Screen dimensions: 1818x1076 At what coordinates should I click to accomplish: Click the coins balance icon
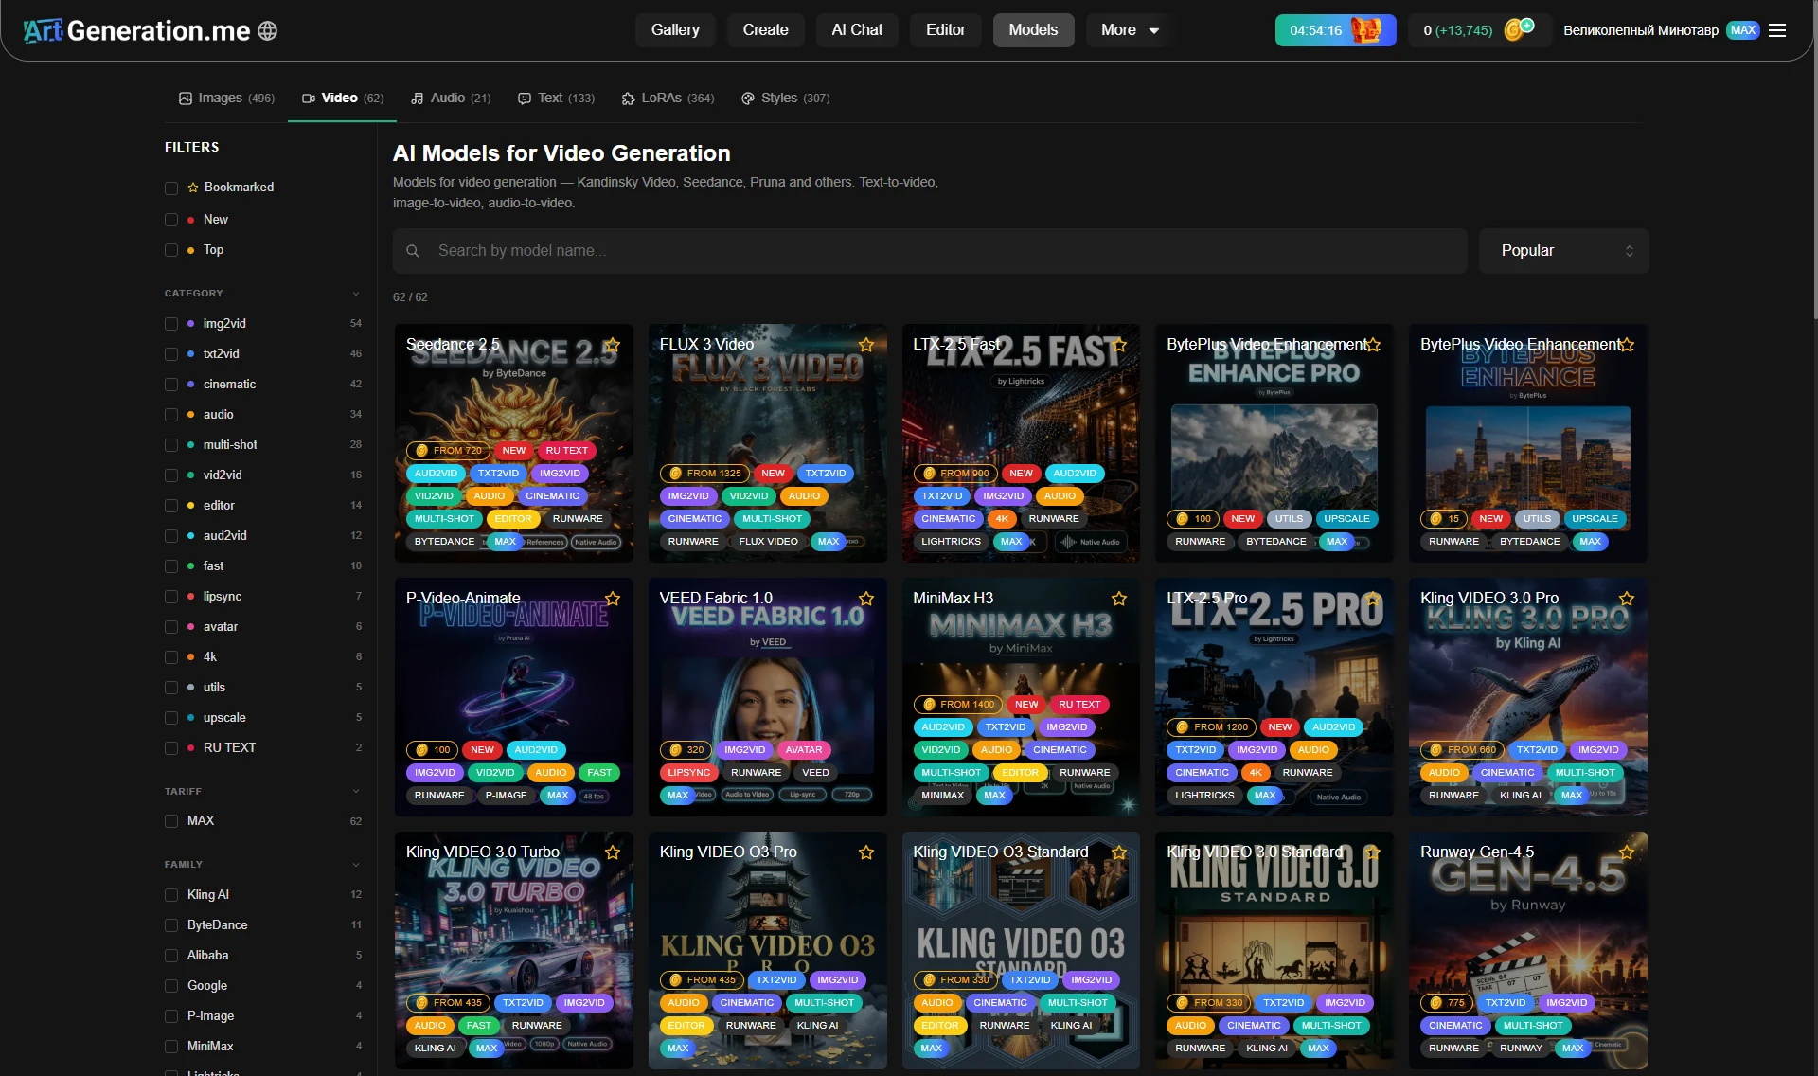[x=1519, y=29]
